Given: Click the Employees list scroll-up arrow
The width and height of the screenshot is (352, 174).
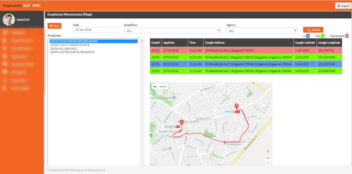Looking at the screenshot, I should click(142, 41).
